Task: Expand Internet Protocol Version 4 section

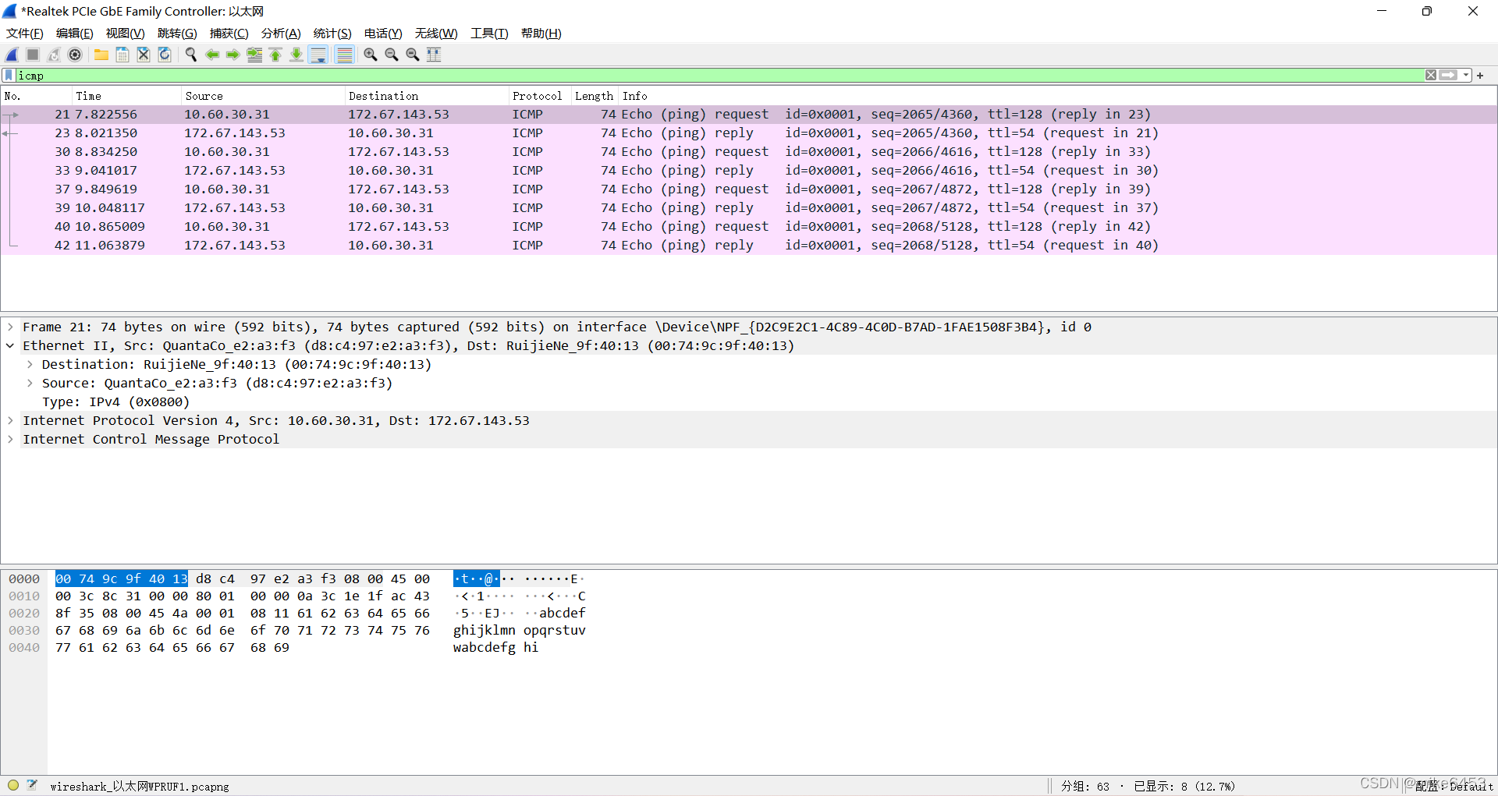Action: coord(10,421)
